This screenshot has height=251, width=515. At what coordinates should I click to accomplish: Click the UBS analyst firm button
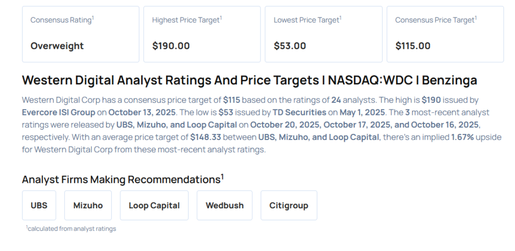point(39,205)
